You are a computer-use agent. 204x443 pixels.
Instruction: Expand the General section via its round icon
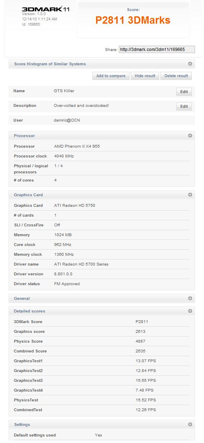point(190,298)
